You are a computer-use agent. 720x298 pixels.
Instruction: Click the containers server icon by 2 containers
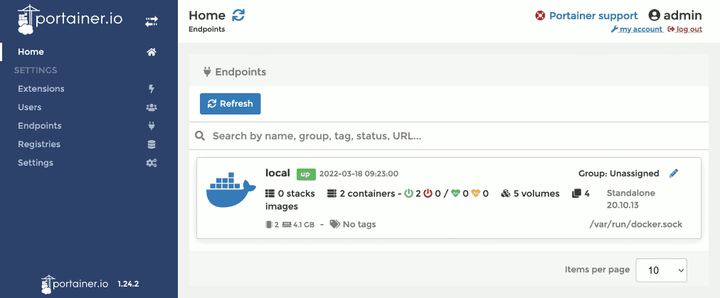coord(332,193)
